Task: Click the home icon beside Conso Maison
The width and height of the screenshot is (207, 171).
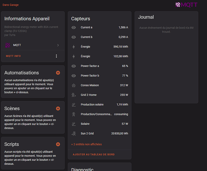Action: click(x=74, y=85)
